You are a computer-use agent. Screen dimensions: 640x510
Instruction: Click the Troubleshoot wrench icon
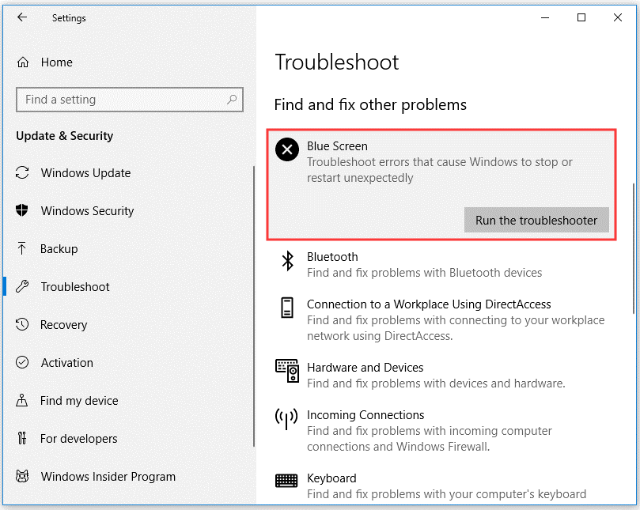[x=22, y=286]
